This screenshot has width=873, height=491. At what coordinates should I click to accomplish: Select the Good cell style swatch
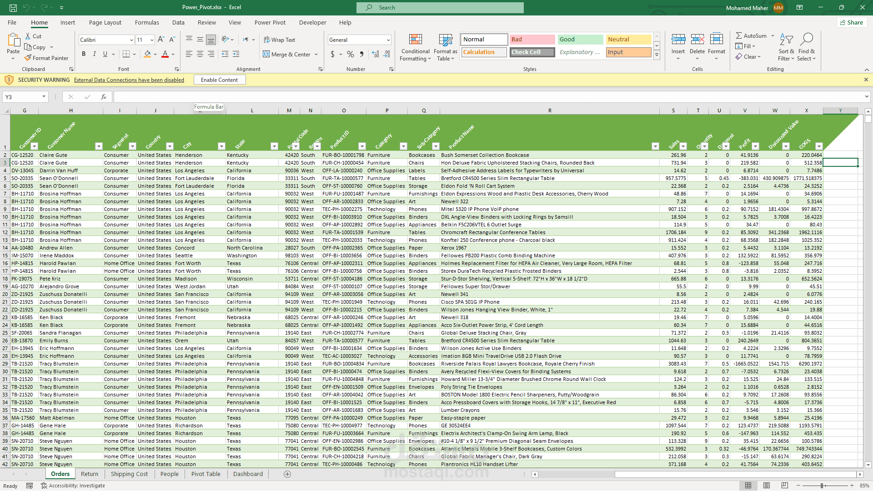(x=580, y=40)
